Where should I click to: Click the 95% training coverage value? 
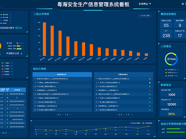172,114
